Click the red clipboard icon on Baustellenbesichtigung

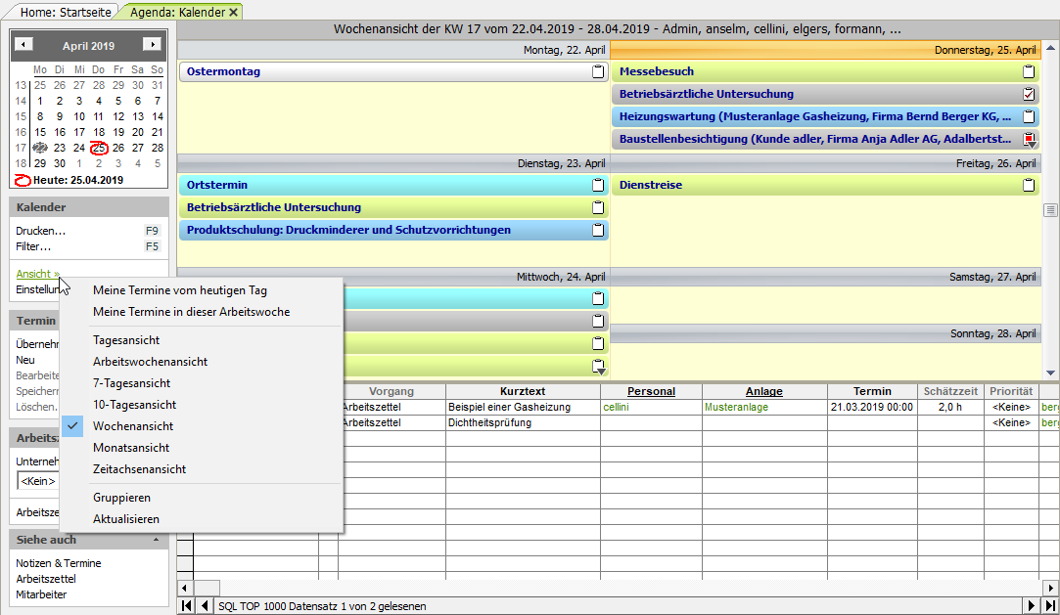pos(1028,140)
